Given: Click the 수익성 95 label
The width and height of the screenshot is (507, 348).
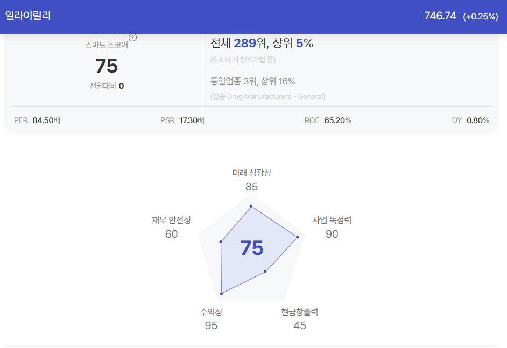Looking at the screenshot, I should click(211, 319).
